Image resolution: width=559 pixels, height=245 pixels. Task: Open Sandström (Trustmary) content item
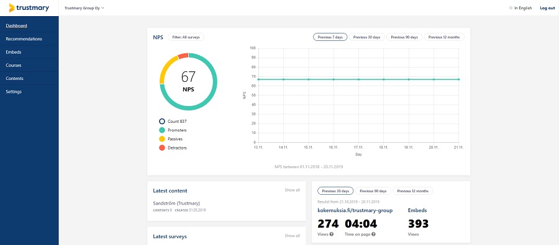[176, 203]
